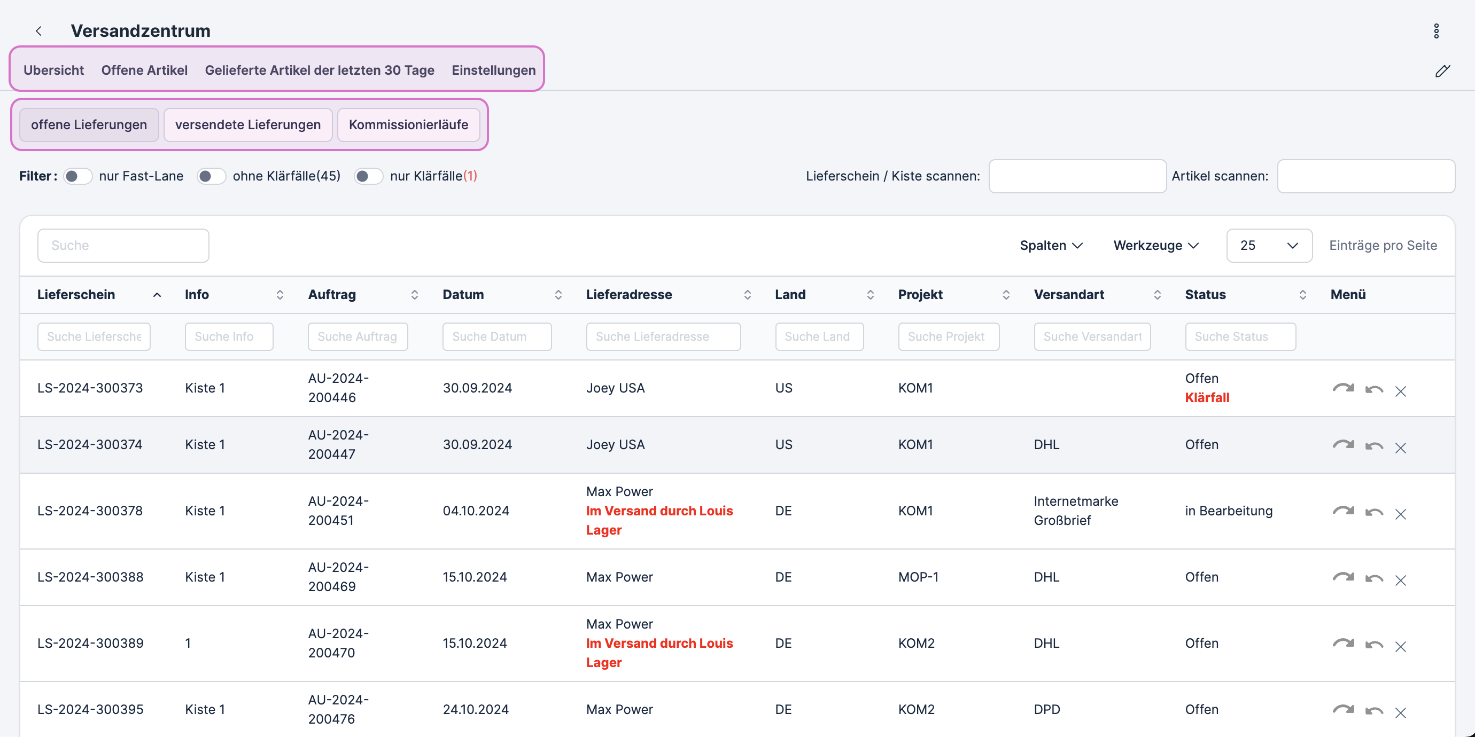
Task: Enable the nur Fast-Lane filter
Action: click(x=77, y=176)
